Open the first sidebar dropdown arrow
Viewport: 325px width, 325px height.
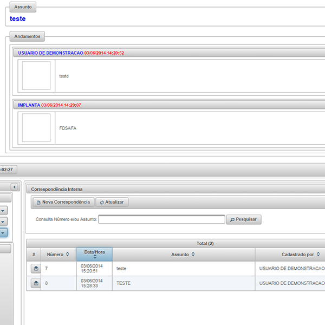point(3,211)
